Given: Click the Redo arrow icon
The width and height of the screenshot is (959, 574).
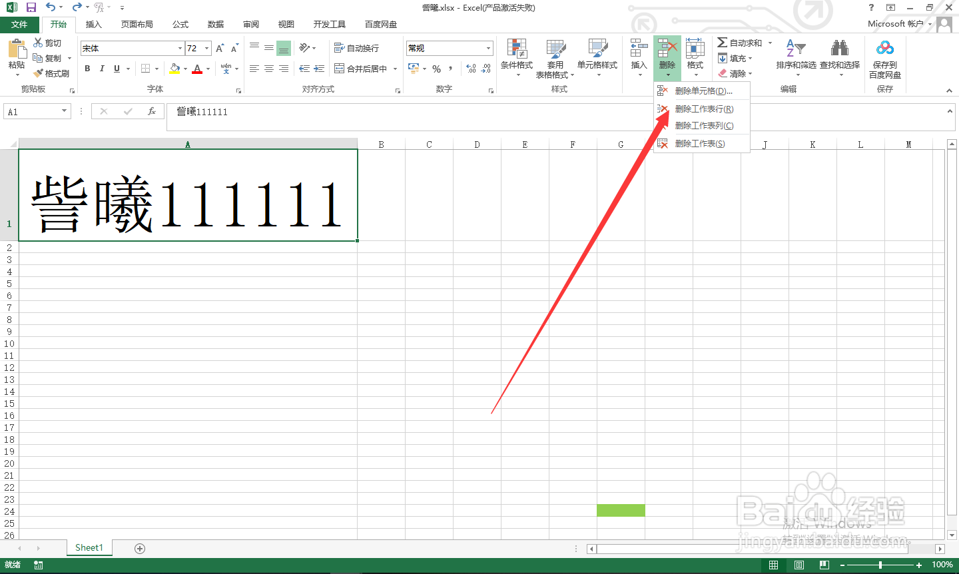Looking at the screenshot, I should [77, 7].
